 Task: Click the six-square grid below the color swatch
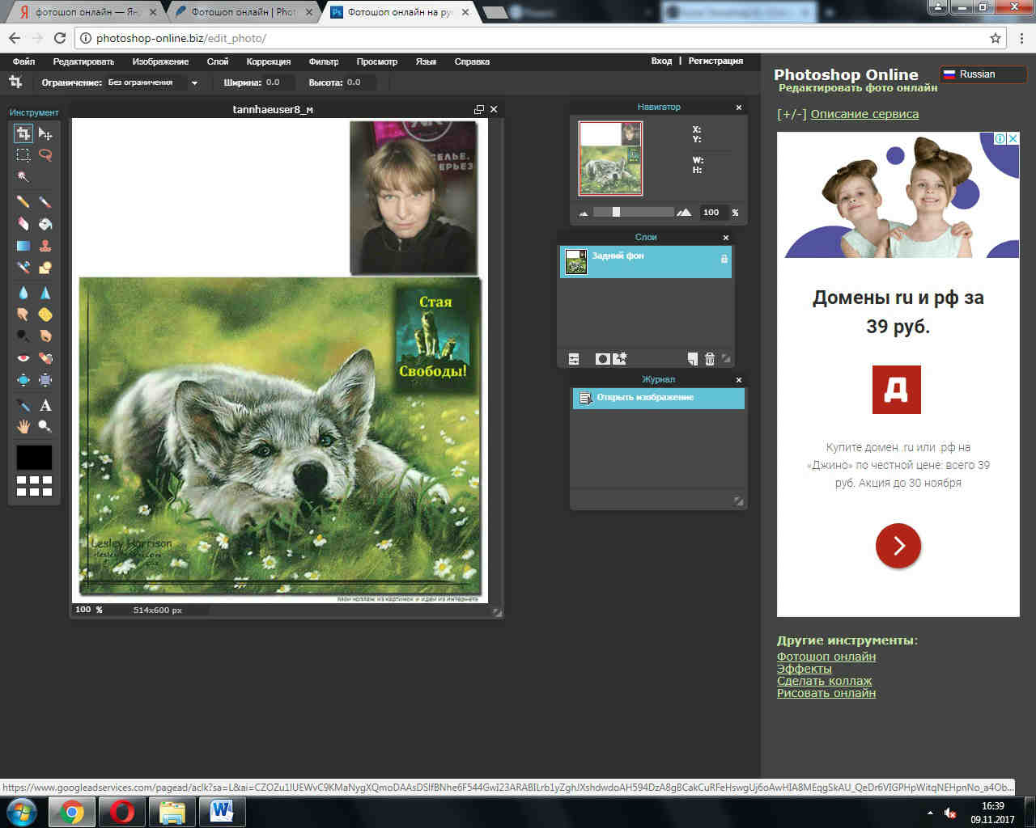coord(34,486)
